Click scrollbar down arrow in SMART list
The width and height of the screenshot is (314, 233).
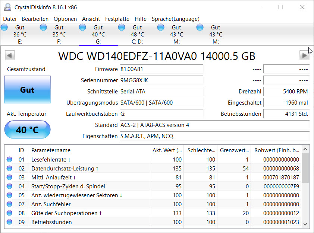[x=305, y=224]
